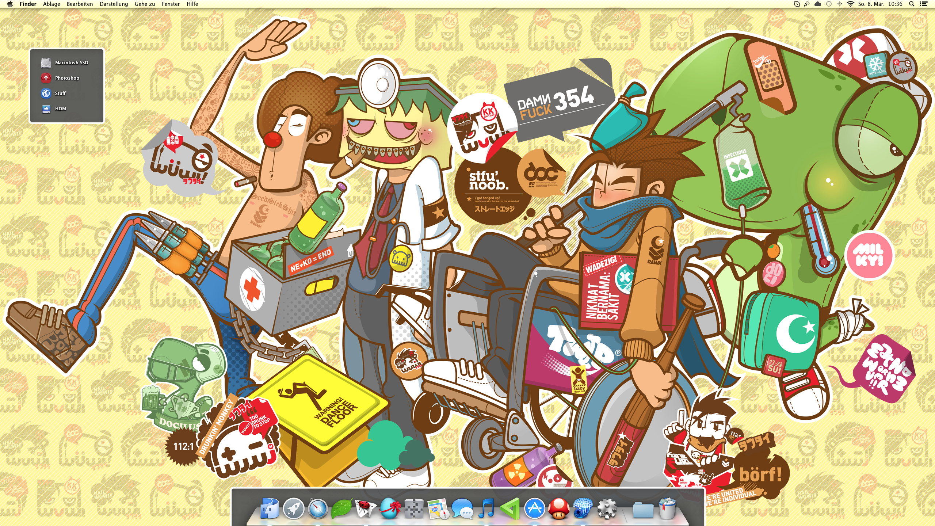The image size is (935, 526).
Task: Open the Ablage menu
Action: (x=51, y=4)
